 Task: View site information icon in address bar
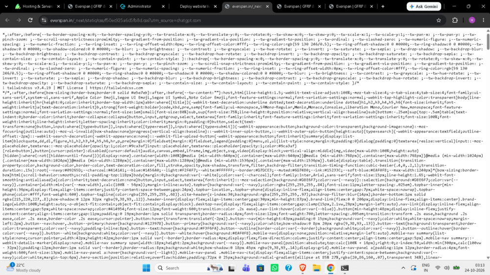point(44,20)
